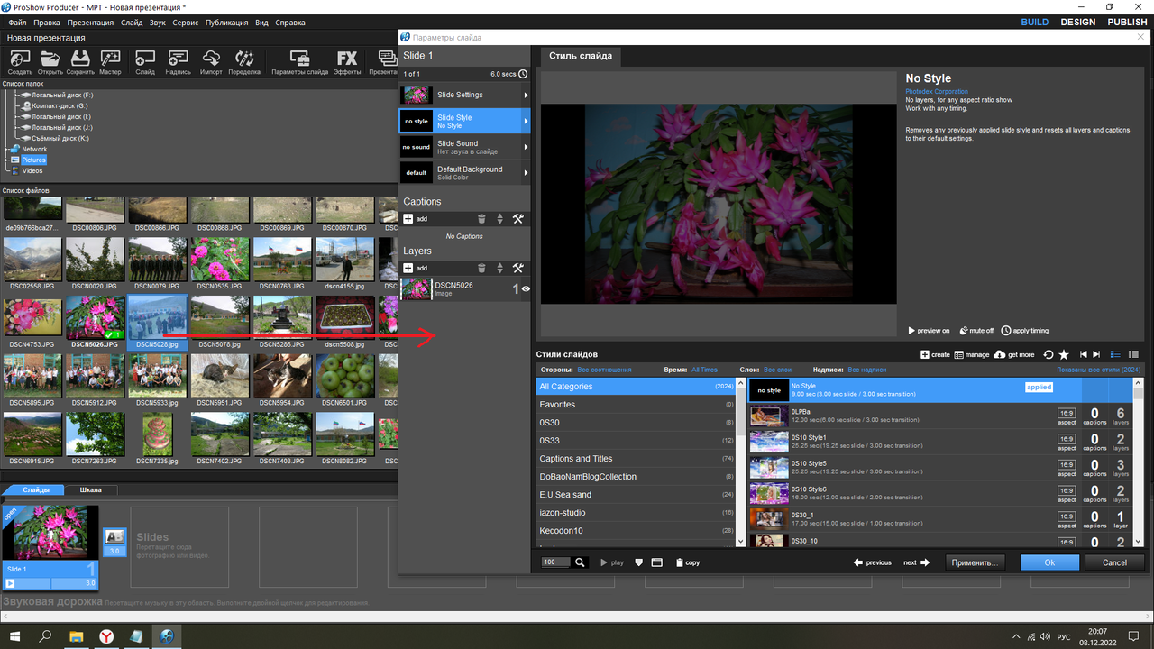Expand the Default Background section
This screenshot has height=649, width=1154.
coord(465,173)
